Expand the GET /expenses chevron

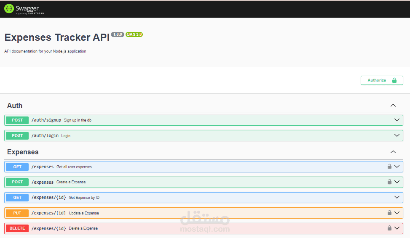point(397,167)
